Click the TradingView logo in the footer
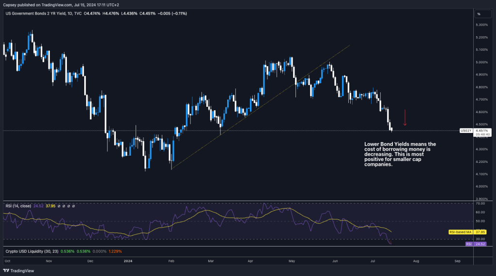 (15, 271)
